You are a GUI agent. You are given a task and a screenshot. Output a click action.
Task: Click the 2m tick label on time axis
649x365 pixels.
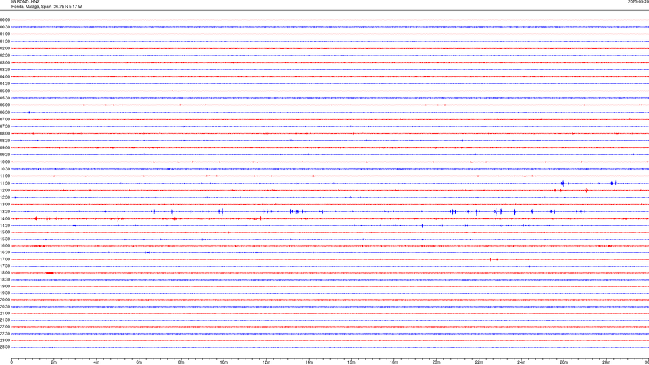54,362
